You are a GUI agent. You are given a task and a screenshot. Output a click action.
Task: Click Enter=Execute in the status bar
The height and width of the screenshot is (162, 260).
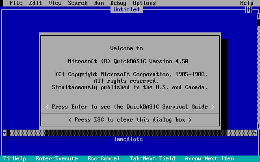click(x=57, y=159)
